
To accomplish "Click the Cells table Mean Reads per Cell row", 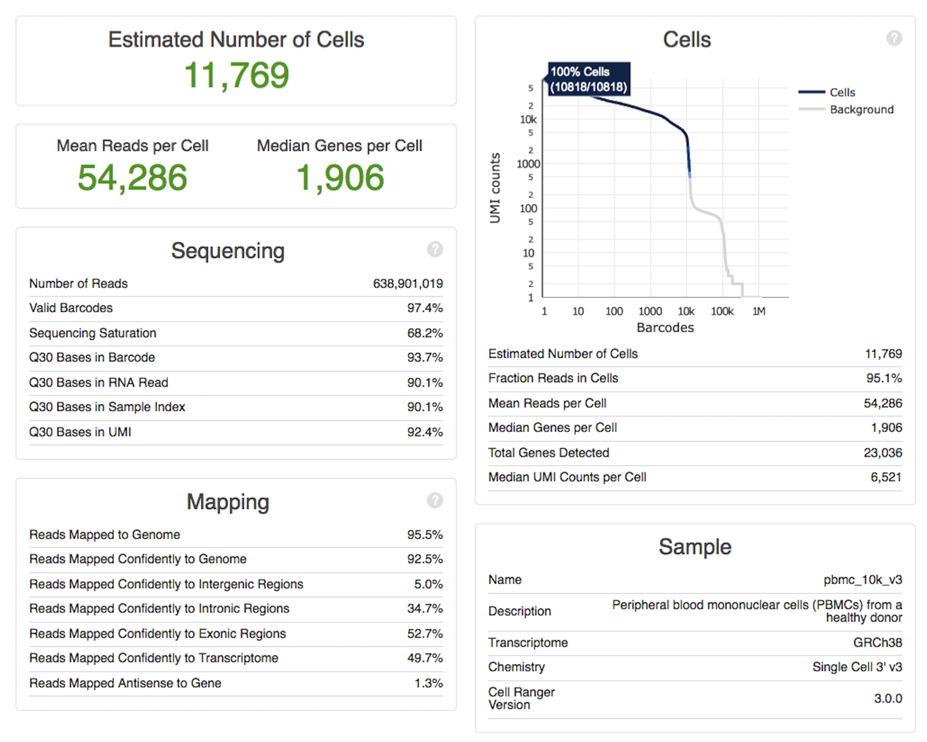I will 695,403.
